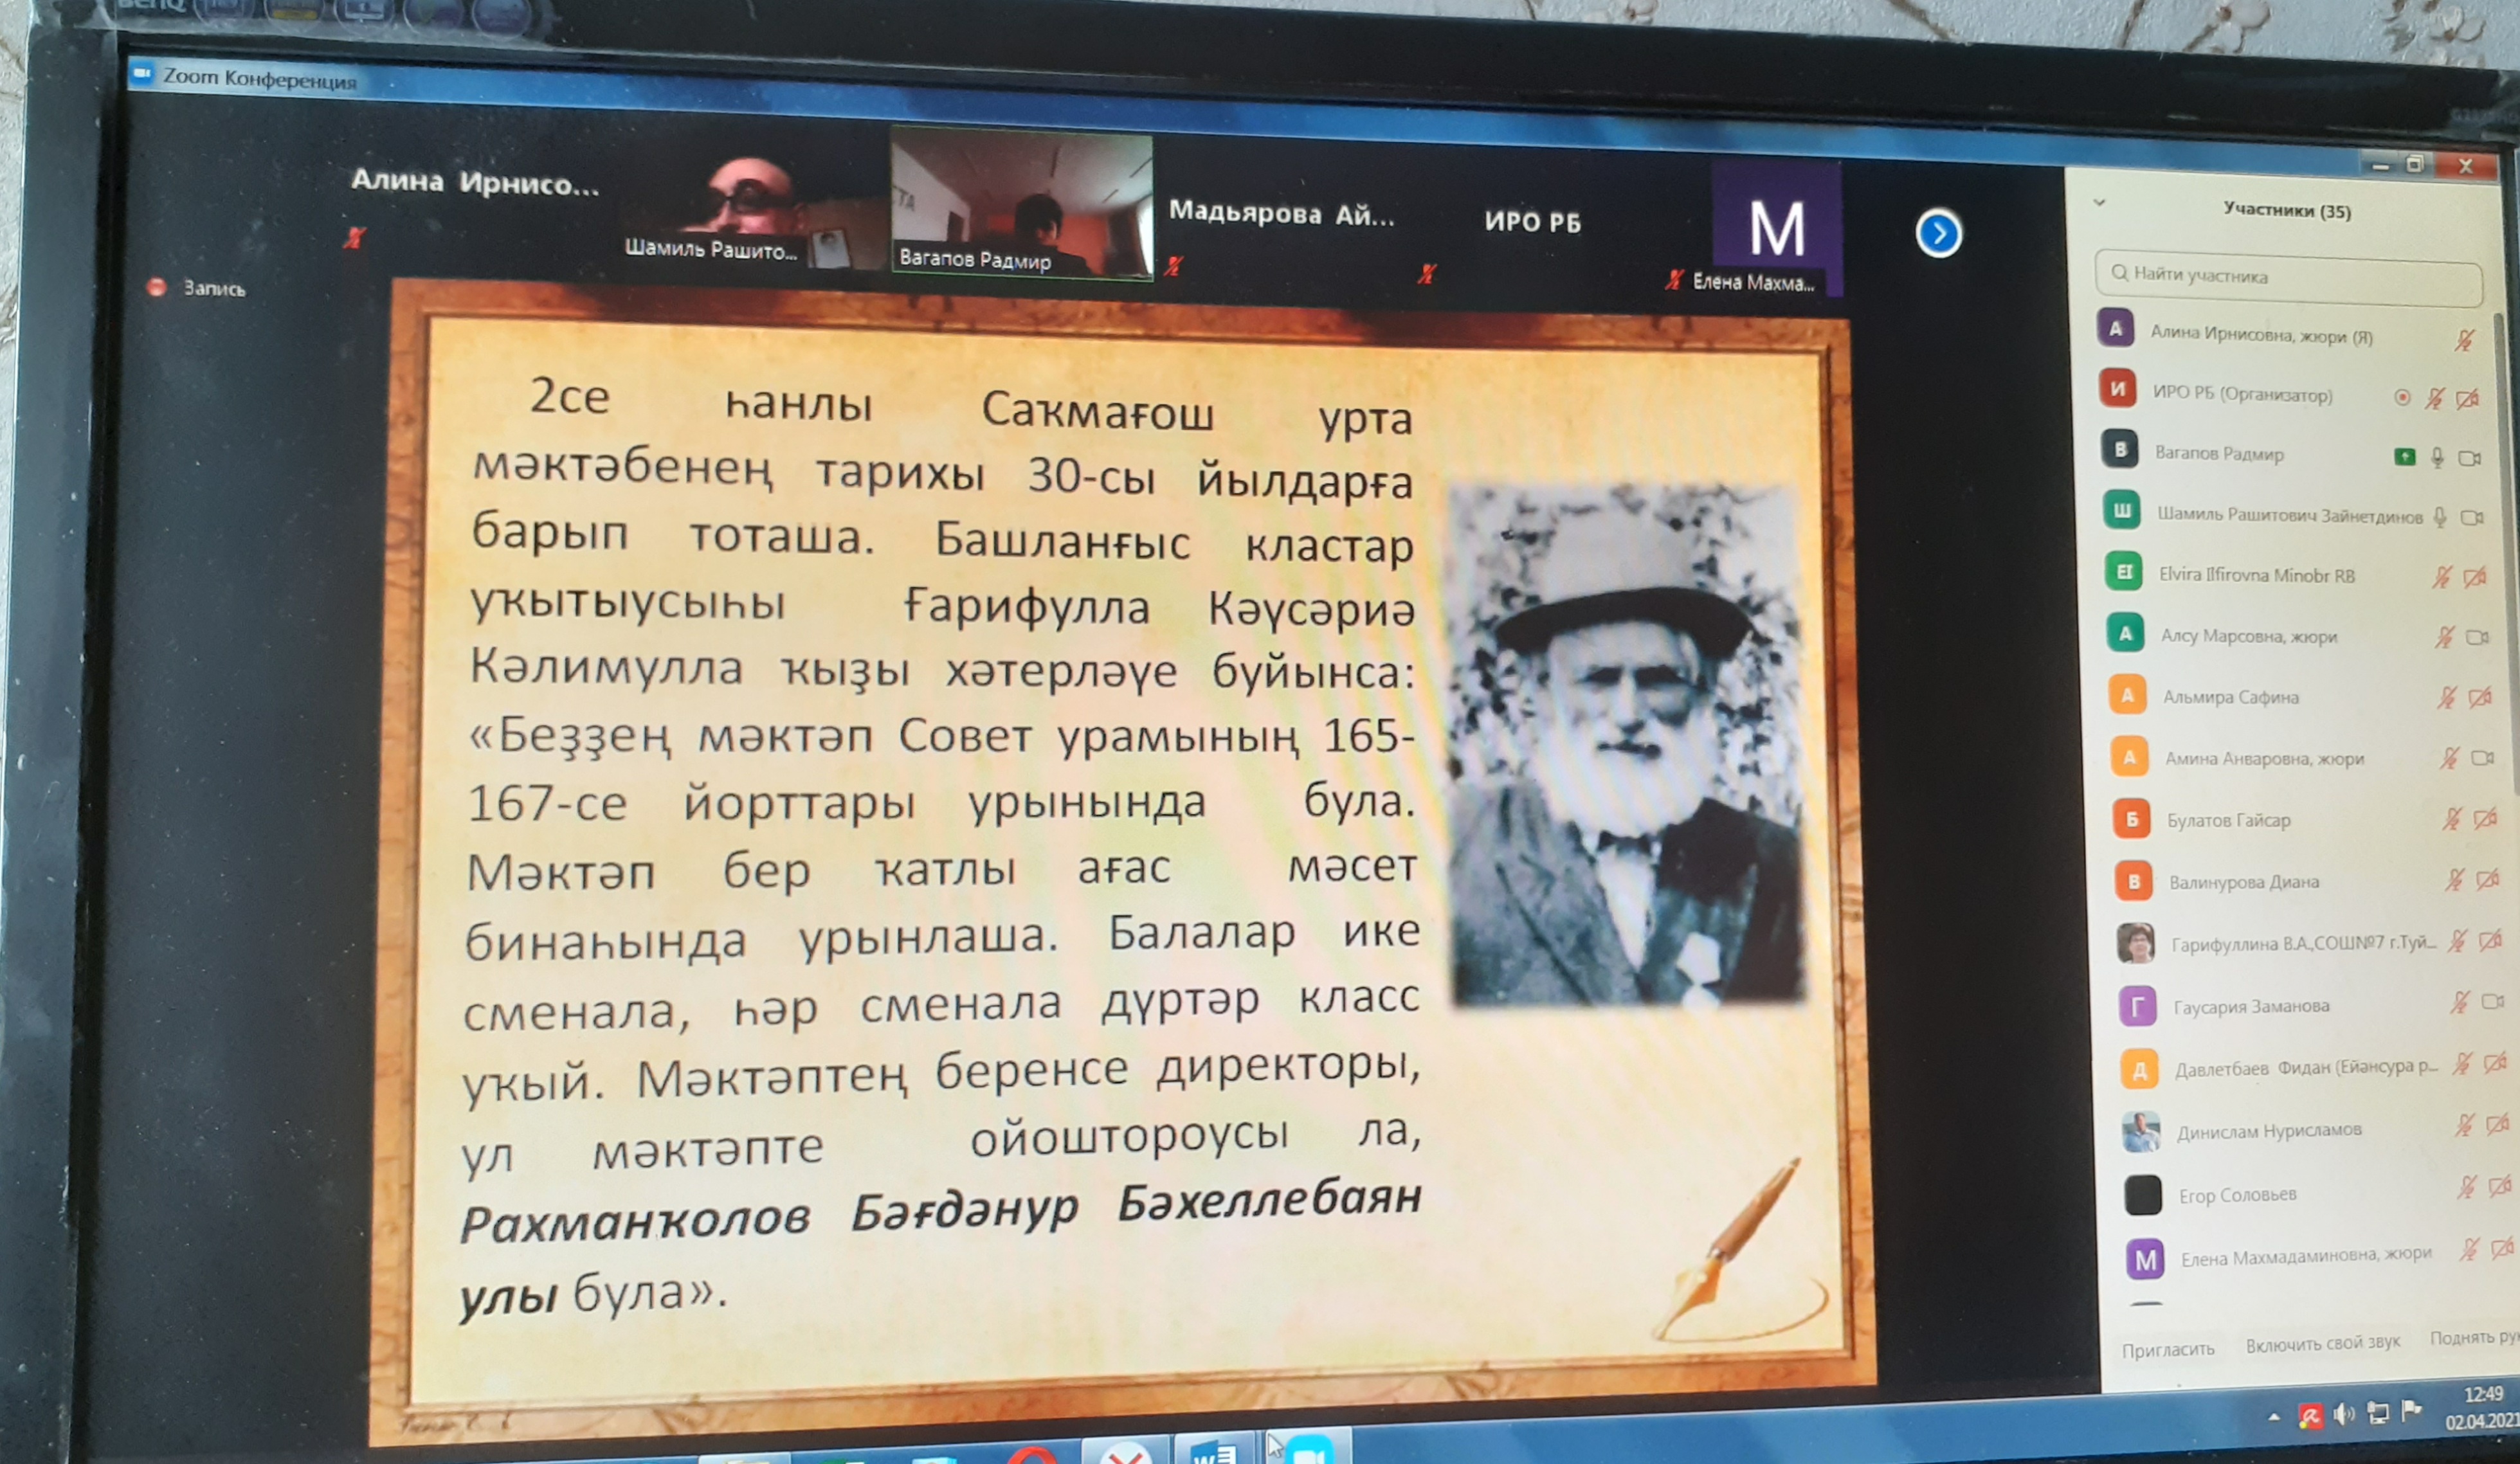Click Zoom camera icon in window title bar
Viewport: 2520px width, 1464px height.
[142, 74]
